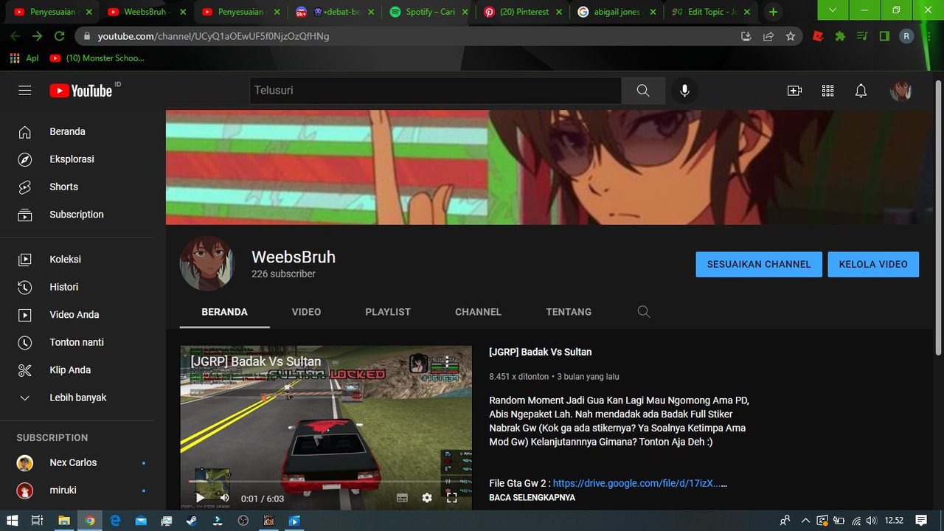The image size is (944, 531).
Task: Open the drive.google.com file link
Action: coord(636,484)
